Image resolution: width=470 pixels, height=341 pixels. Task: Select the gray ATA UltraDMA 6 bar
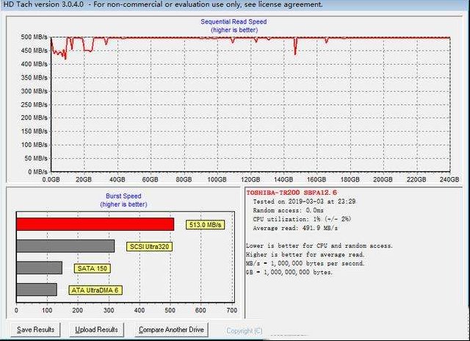[37, 290]
